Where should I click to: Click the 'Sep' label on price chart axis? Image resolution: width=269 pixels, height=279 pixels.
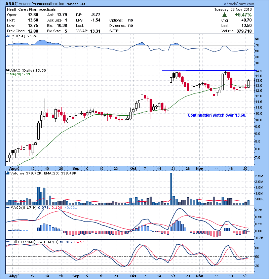coord(76,168)
